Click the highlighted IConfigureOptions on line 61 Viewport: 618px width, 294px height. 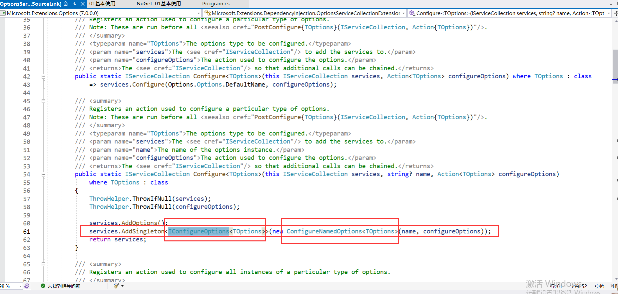coord(199,231)
